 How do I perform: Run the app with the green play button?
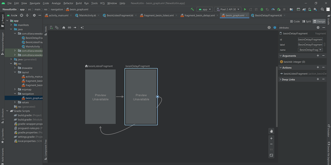245,9
